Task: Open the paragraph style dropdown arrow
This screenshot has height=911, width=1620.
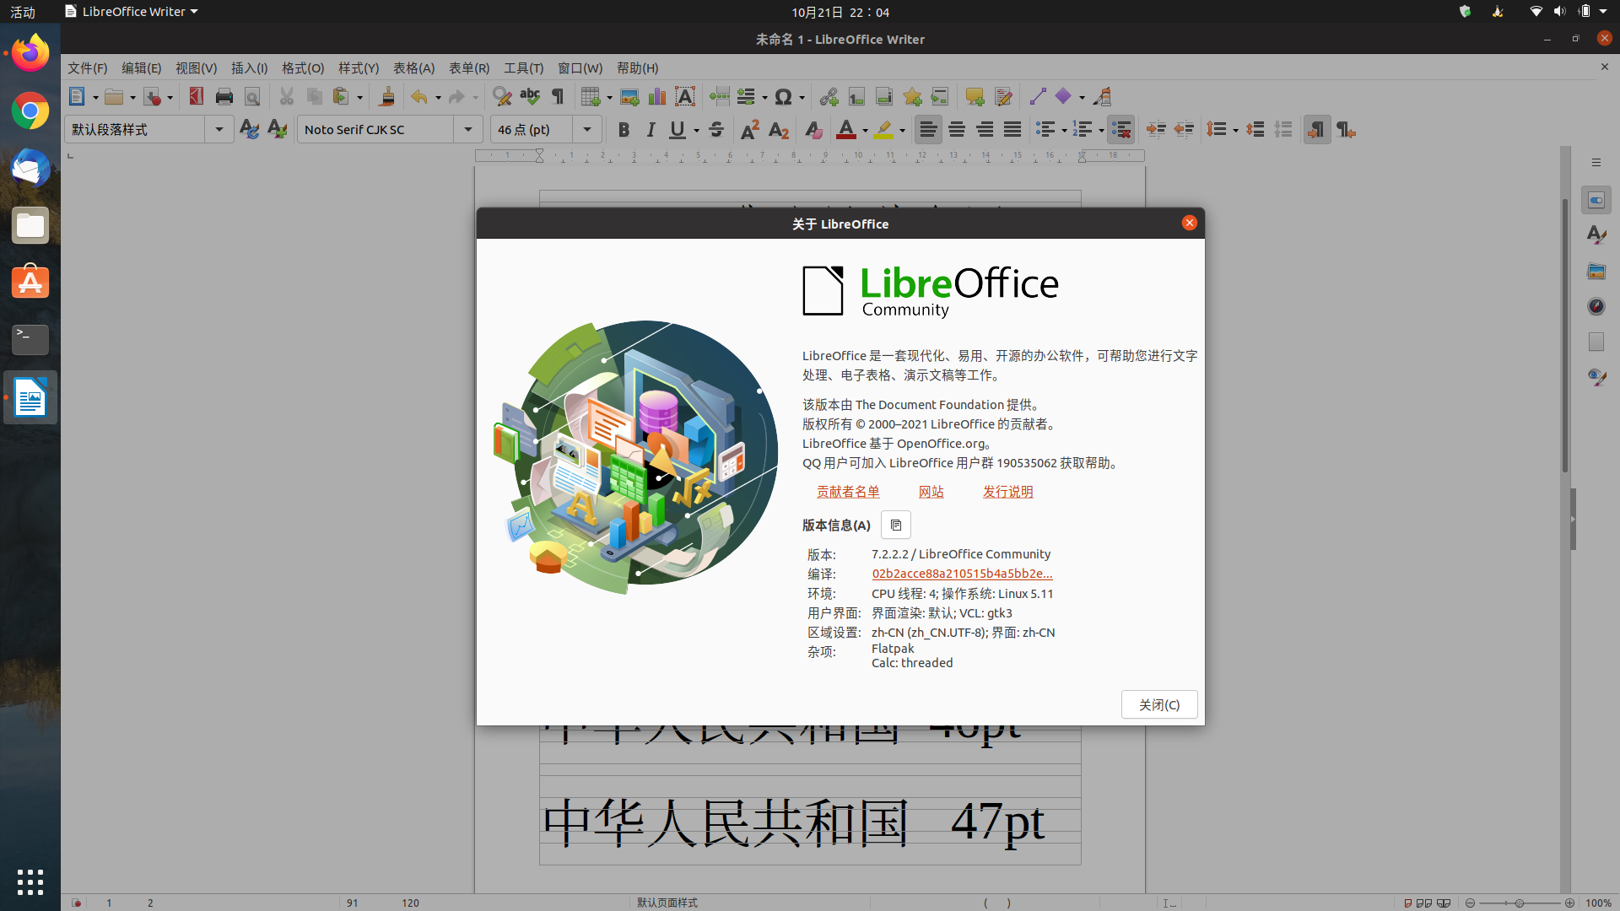Action: 219,130
